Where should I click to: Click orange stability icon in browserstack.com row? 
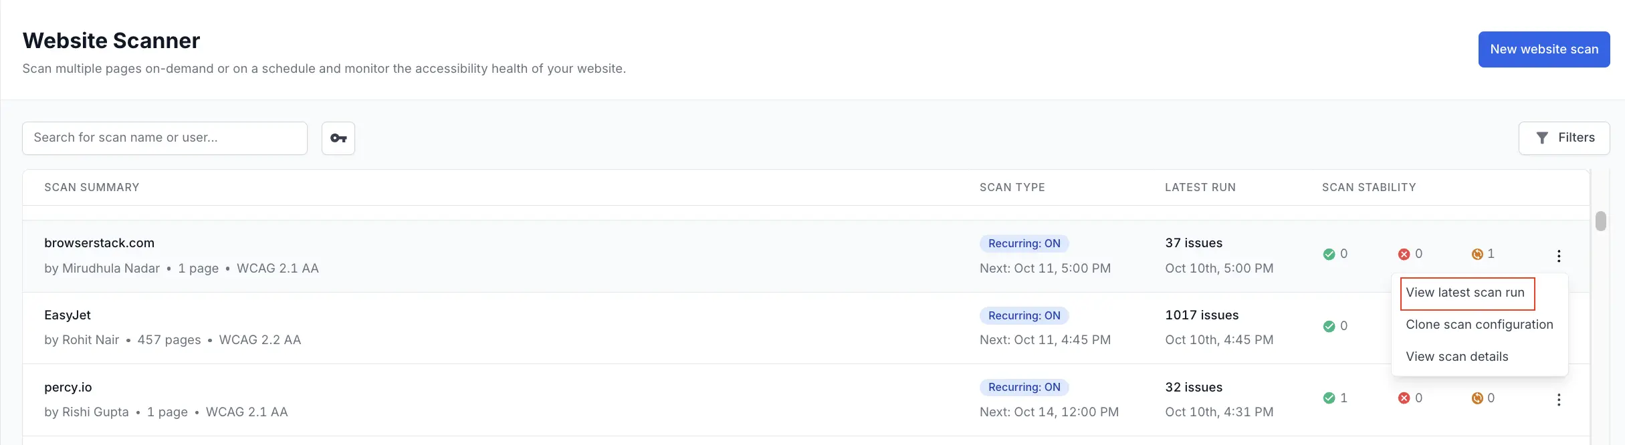(1477, 255)
